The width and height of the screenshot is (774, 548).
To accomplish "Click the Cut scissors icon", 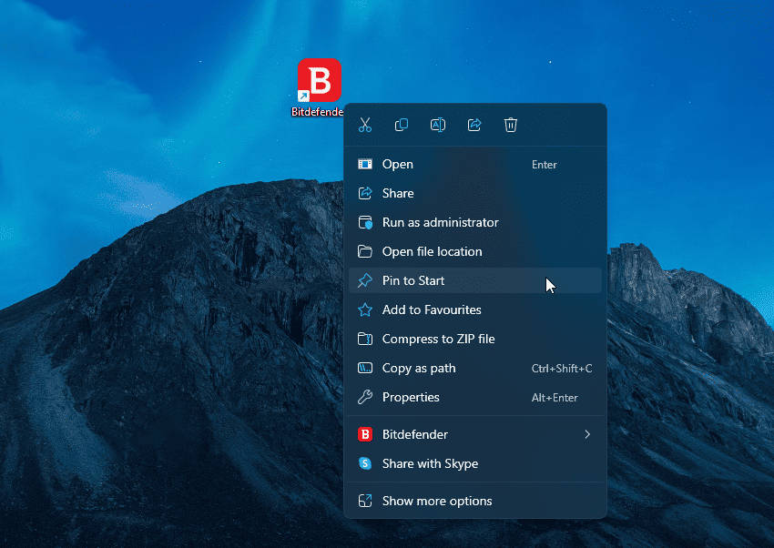I will [365, 125].
